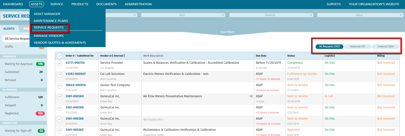Go to Surveys

(334, 4)
